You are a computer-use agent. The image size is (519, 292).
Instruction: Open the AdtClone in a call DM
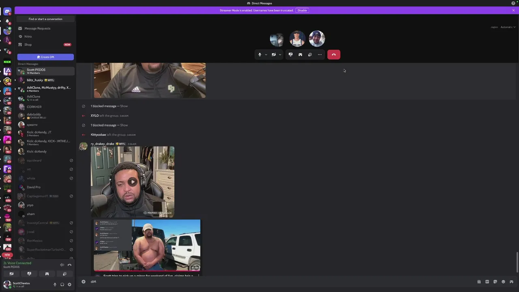tap(45, 98)
